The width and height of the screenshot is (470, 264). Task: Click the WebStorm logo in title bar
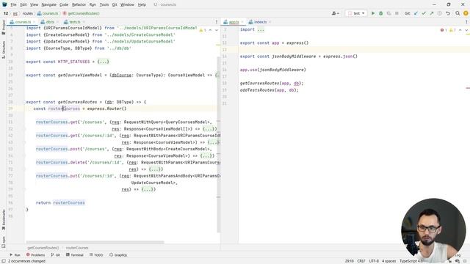pos(4,4)
